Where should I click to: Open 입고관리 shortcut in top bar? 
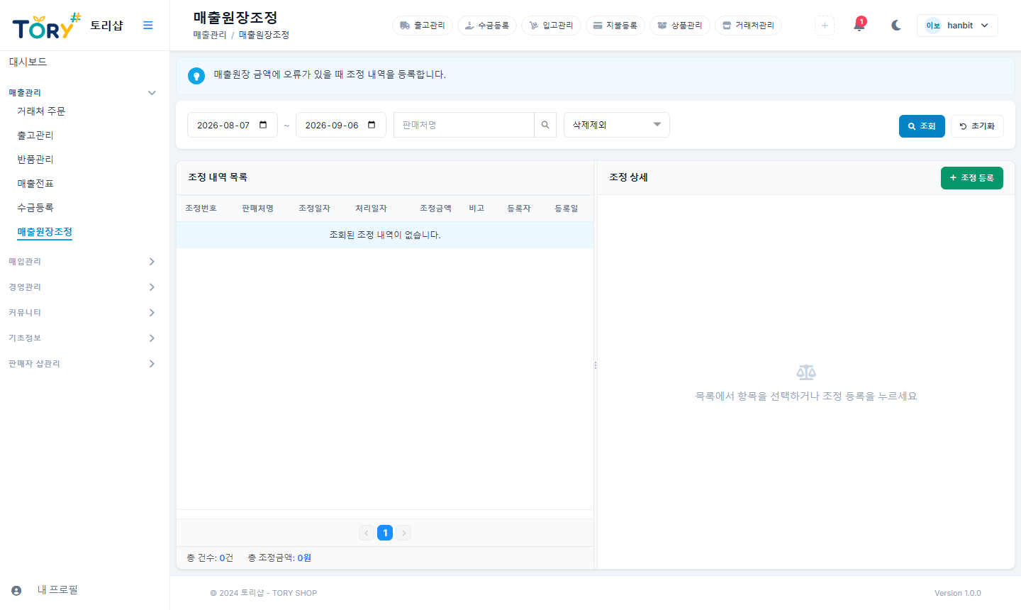pyautogui.click(x=551, y=26)
